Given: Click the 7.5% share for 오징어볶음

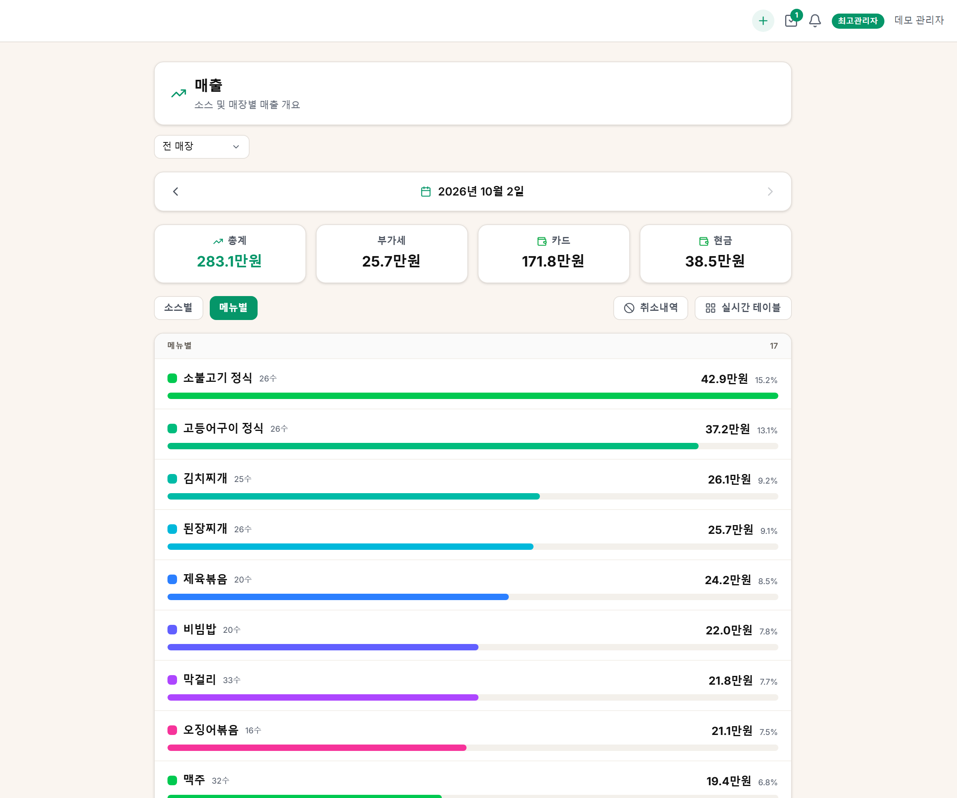Looking at the screenshot, I should [x=768, y=732].
